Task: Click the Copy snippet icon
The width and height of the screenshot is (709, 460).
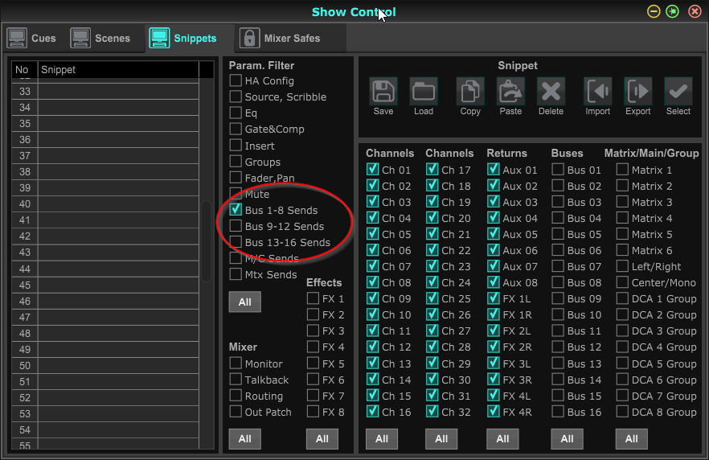Action: (x=470, y=92)
